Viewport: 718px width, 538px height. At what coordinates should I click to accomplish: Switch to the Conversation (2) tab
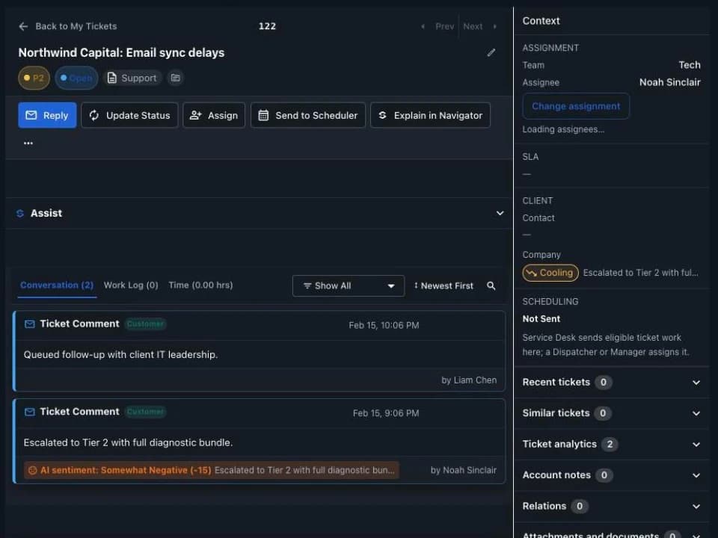pos(57,285)
